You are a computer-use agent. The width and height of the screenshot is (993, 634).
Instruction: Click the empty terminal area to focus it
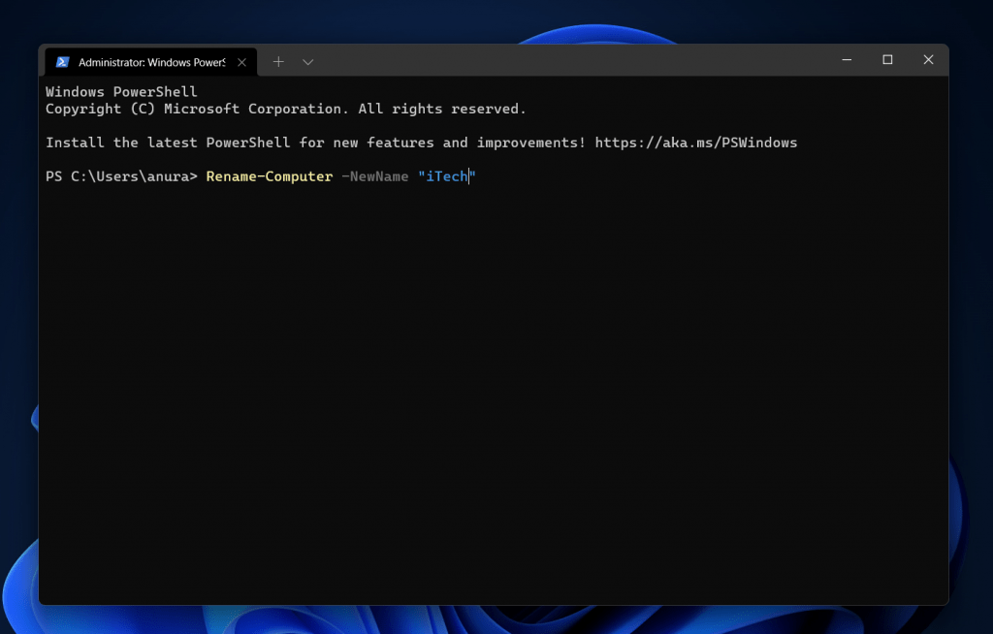tap(485, 388)
